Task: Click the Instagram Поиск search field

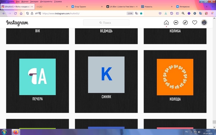Action: click(x=106, y=23)
